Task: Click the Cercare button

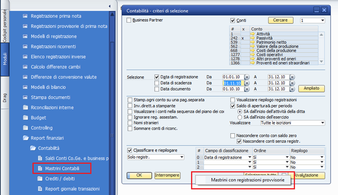Action: (x=280, y=20)
